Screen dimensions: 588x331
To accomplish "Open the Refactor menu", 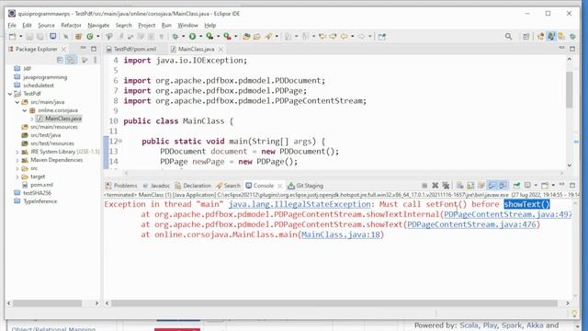I will pos(71,25).
